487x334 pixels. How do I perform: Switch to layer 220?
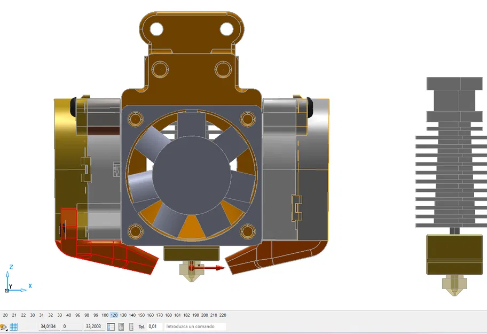click(x=223, y=315)
